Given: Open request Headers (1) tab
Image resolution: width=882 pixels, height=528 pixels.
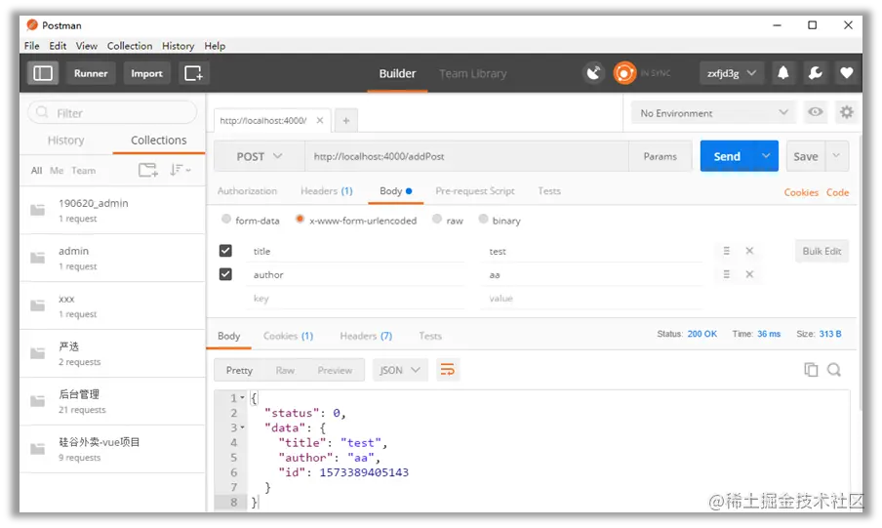Looking at the screenshot, I should (326, 191).
